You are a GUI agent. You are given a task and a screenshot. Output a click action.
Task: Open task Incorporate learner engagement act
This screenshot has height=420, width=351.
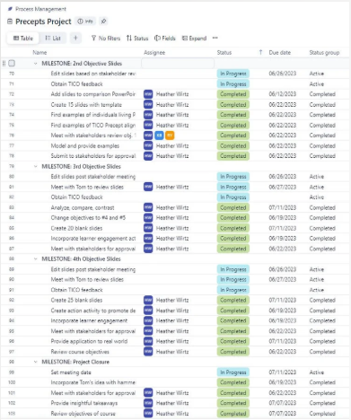(93, 239)
